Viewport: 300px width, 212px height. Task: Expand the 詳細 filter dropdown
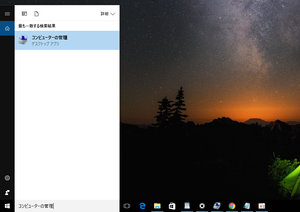(108, 13)
